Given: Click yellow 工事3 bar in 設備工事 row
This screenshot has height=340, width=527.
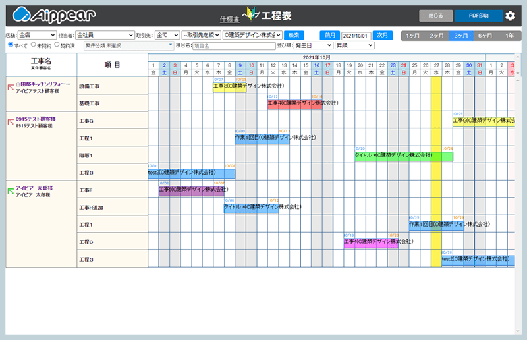Looking at the screenshot, I should (x=229, y=86).
